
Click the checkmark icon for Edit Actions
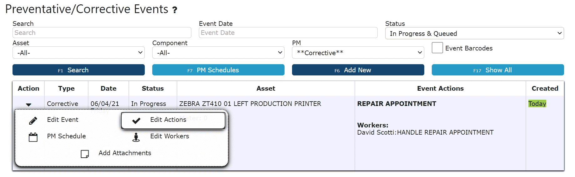click(x=136, y=121)
